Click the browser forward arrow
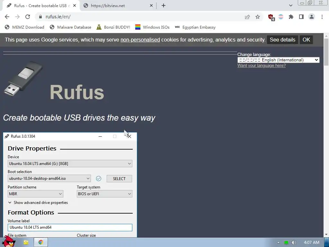This screenshot has width=329, height=247. point(17,17)
